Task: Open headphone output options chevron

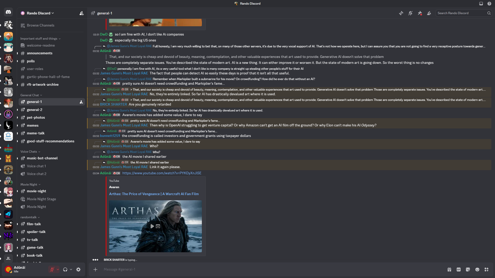Action: point(71,270)
